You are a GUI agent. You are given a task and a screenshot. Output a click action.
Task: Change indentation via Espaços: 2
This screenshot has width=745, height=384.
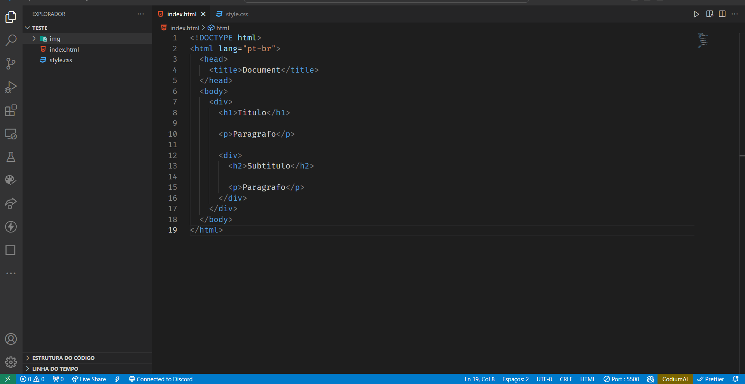point(515,379)
